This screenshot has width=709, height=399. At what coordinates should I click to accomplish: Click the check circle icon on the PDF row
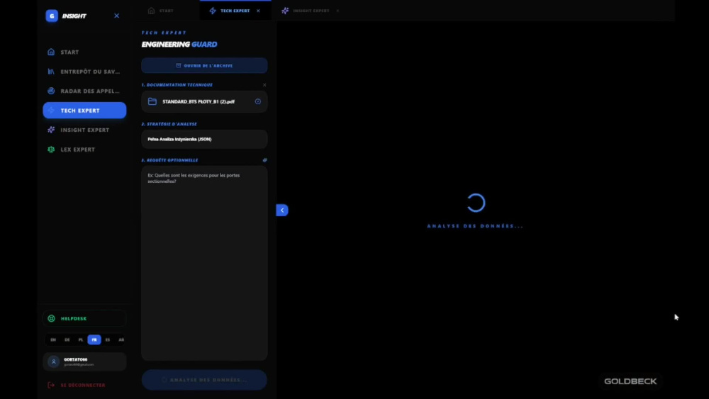(258, 101)
